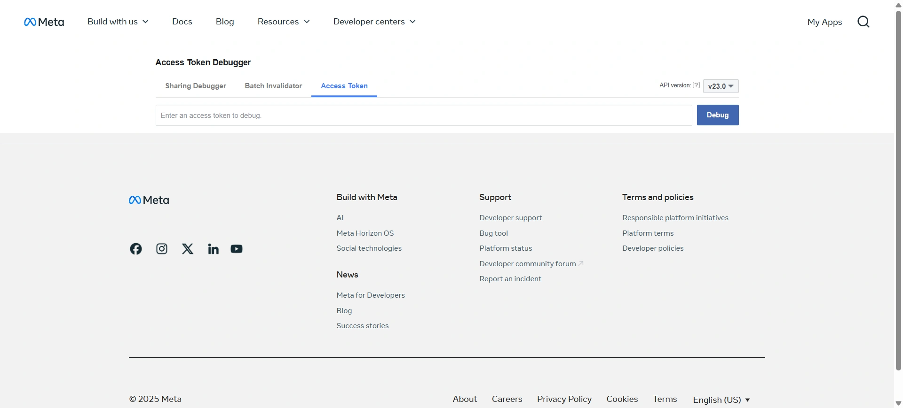Open the Privacy Policy footer link
Screen dimensions: 903x408
564,399
